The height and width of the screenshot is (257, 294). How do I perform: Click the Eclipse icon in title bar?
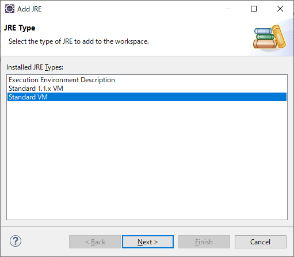[10, 9]
